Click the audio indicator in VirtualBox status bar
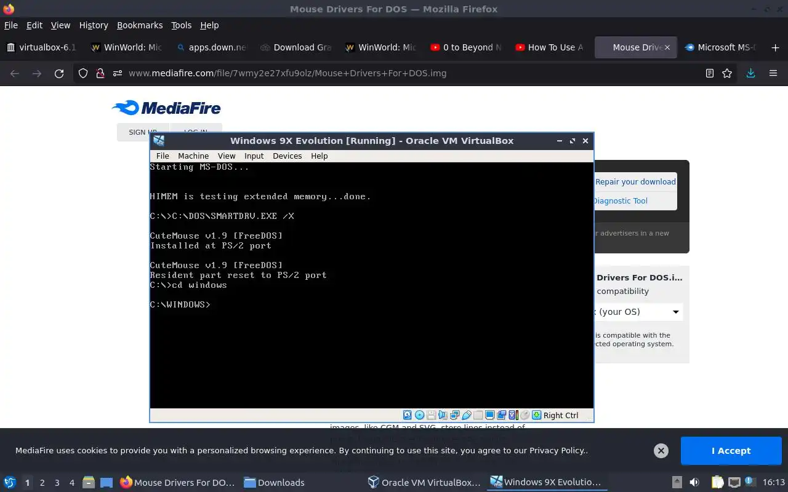The width and height of the screenshot is (788, 492). pyautogui.click(x=443, y=415)
